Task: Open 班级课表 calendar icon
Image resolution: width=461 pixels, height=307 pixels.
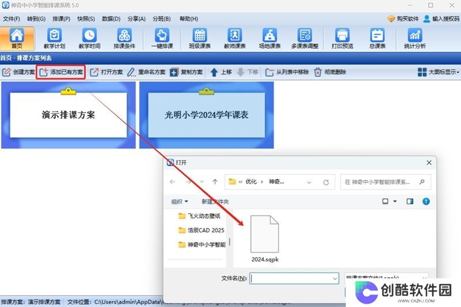Action: click(x=199, y=38)
